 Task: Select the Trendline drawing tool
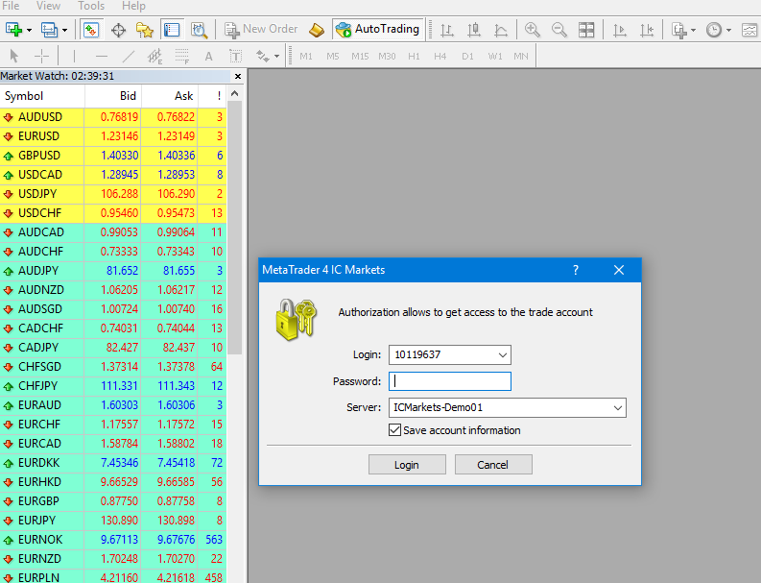[129, 57]
